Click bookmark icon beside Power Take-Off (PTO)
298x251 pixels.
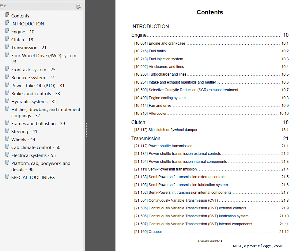(7, 85)
